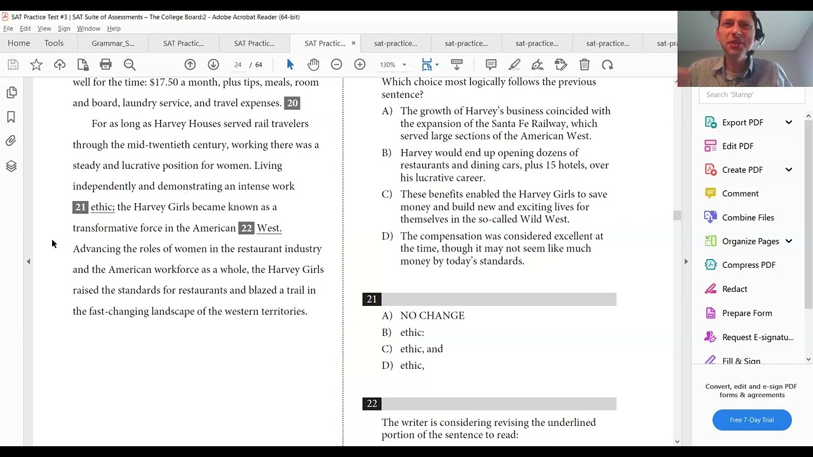
Task: Click the Export PDF tool
Action: tap(742, 123)
